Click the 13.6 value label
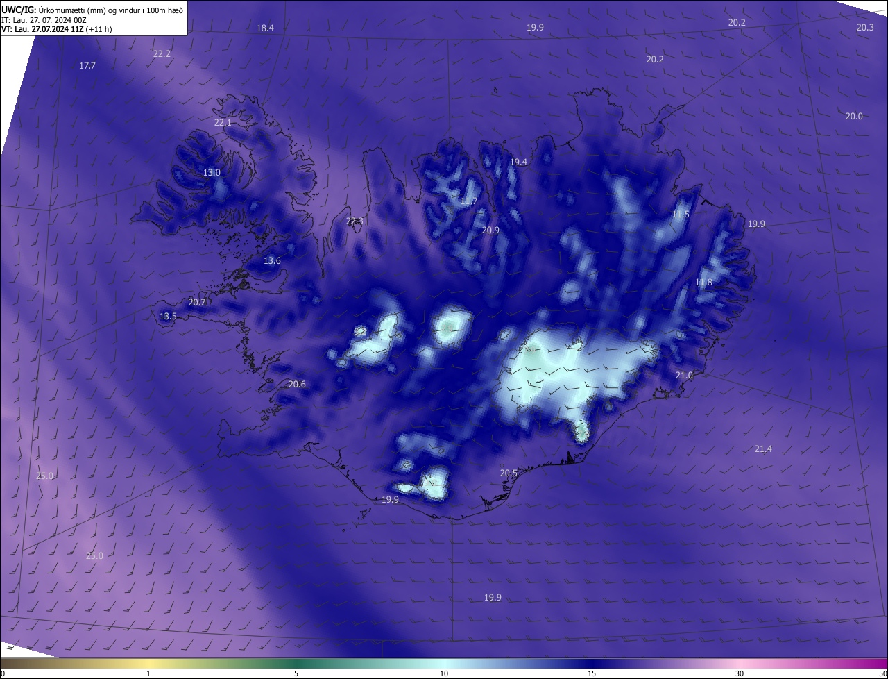Image resolution: width=888 pixels, height=679 pixels. coord(272,262)
